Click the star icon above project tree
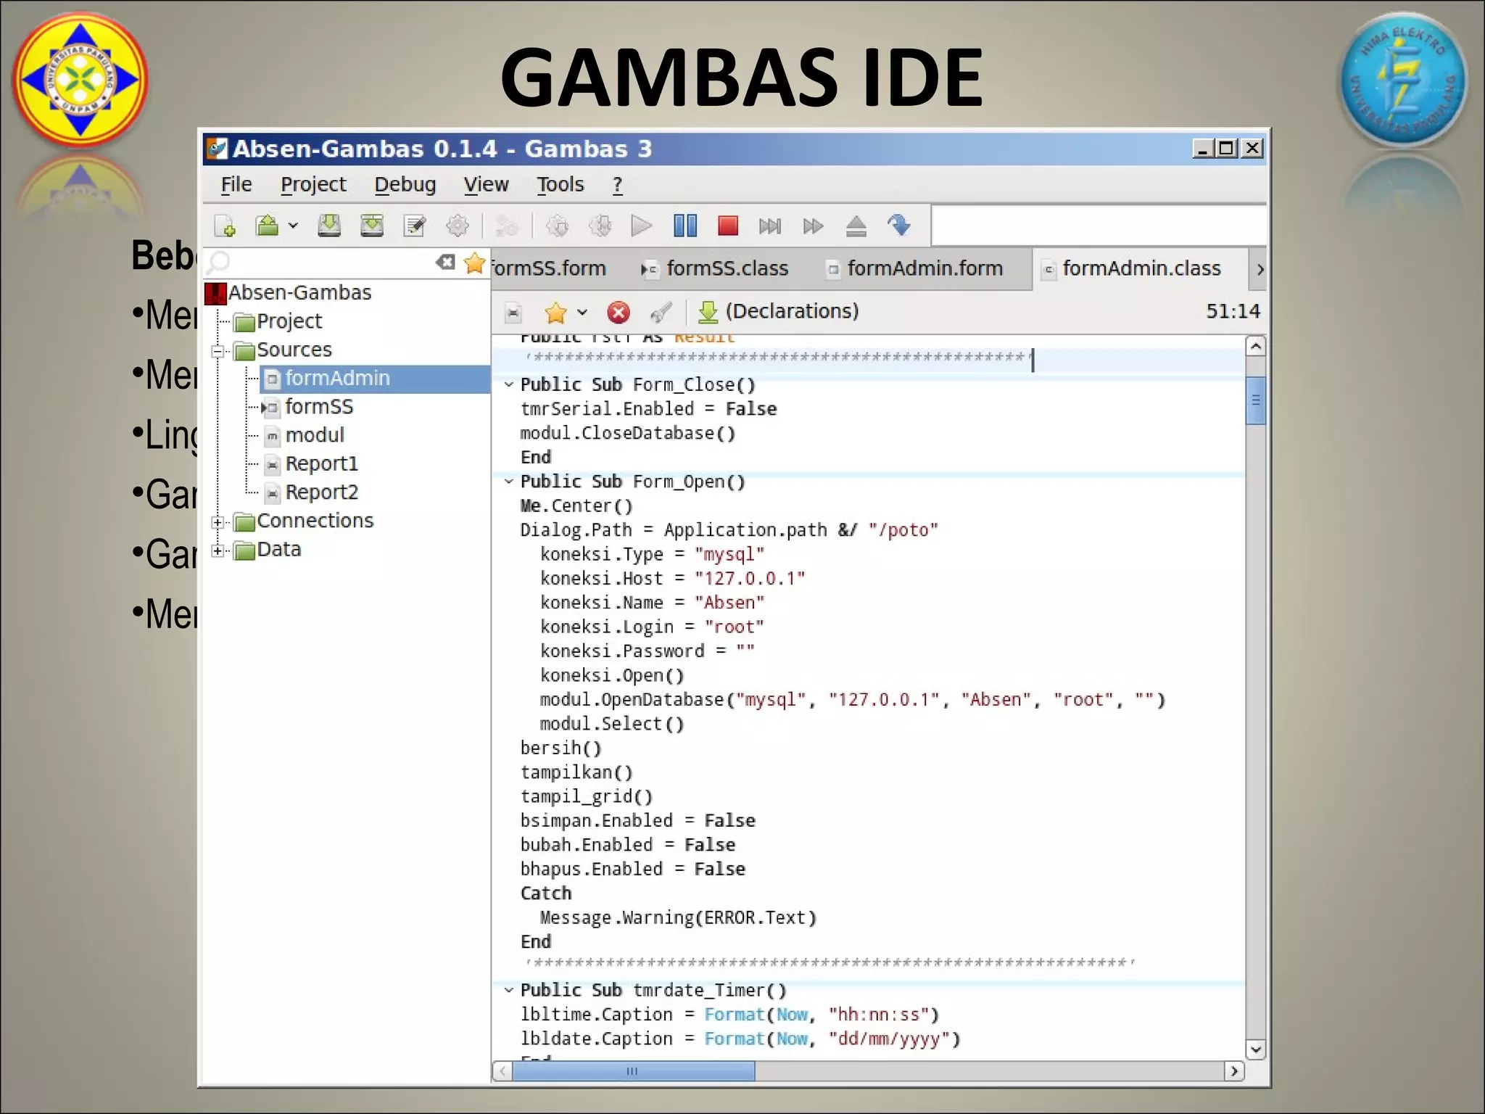Screen dimensions: 1485x1114 (475, 263)
